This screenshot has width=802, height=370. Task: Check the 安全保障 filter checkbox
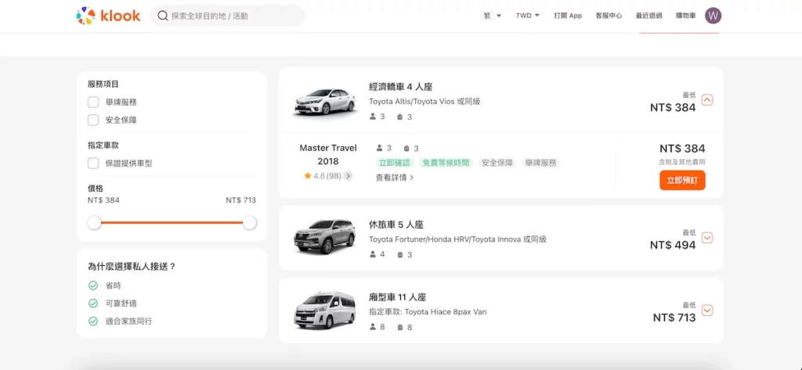pos(93,120)
